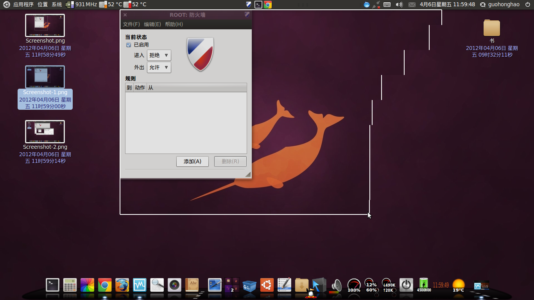The height and width of the screenshot is (300, 534).
Task: Click the sound volume tray icon
Action: click(x=399, y=5)
